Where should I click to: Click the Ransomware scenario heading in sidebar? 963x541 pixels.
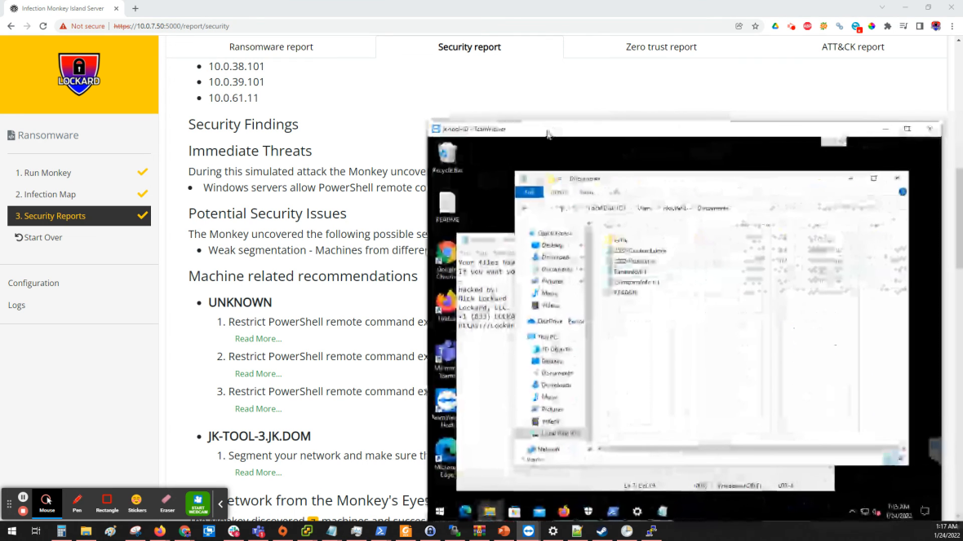(x=43, y=135)
